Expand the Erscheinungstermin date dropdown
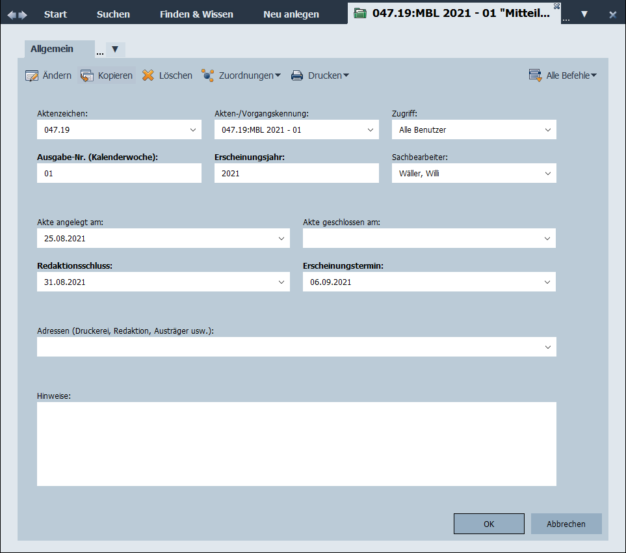This screenshot has height=553, width=626. [x=548, y=282]
